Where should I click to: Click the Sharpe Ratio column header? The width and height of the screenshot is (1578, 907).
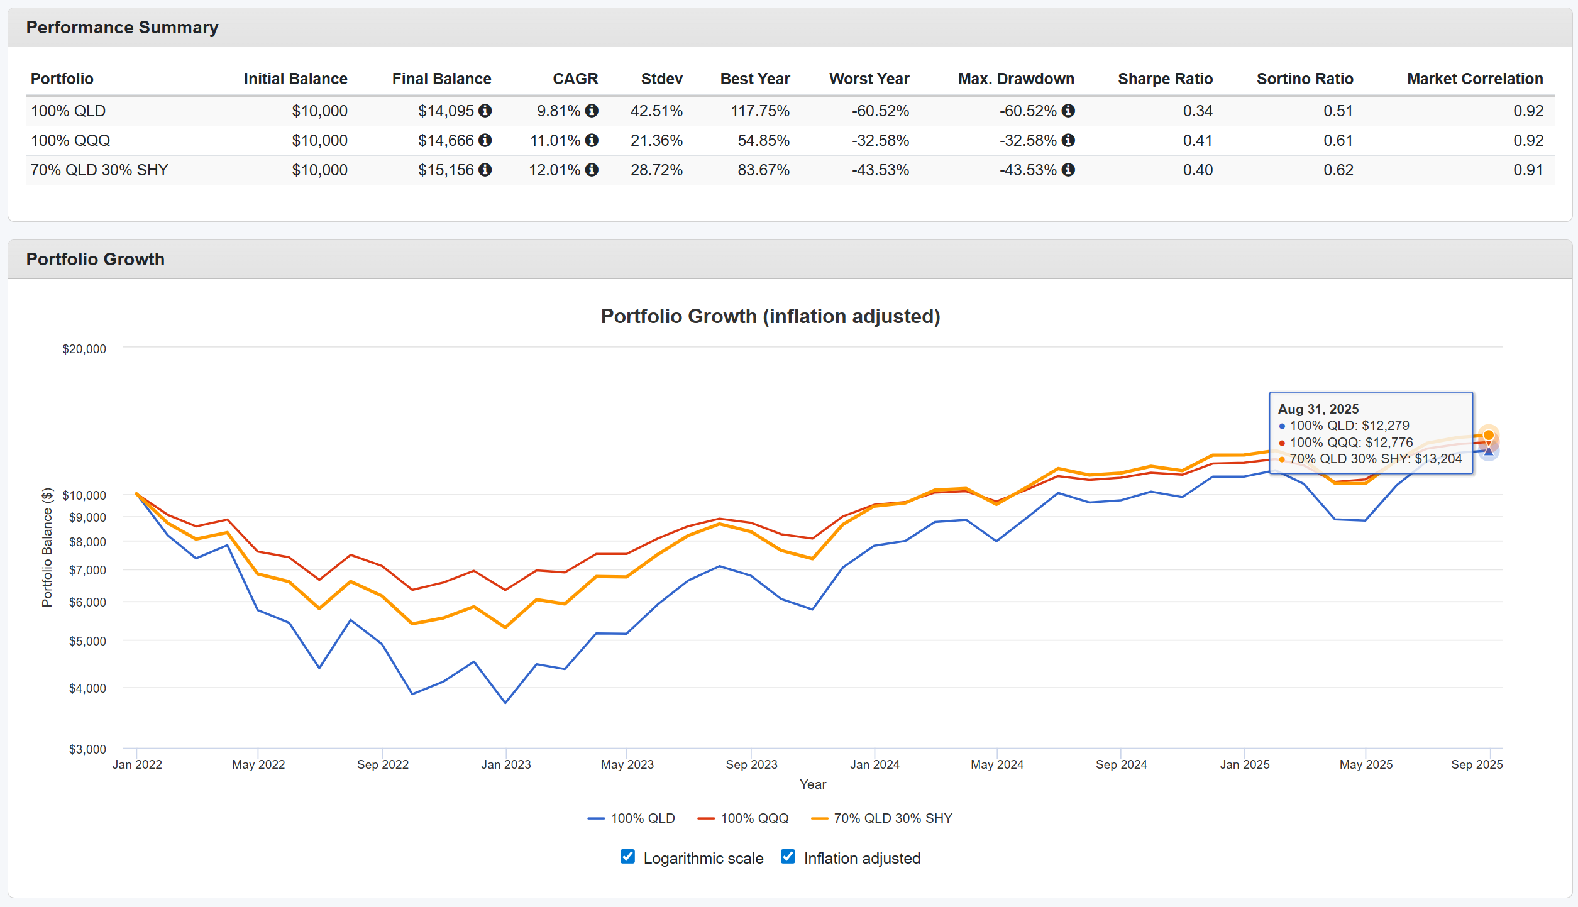(x=1165, y=79)
